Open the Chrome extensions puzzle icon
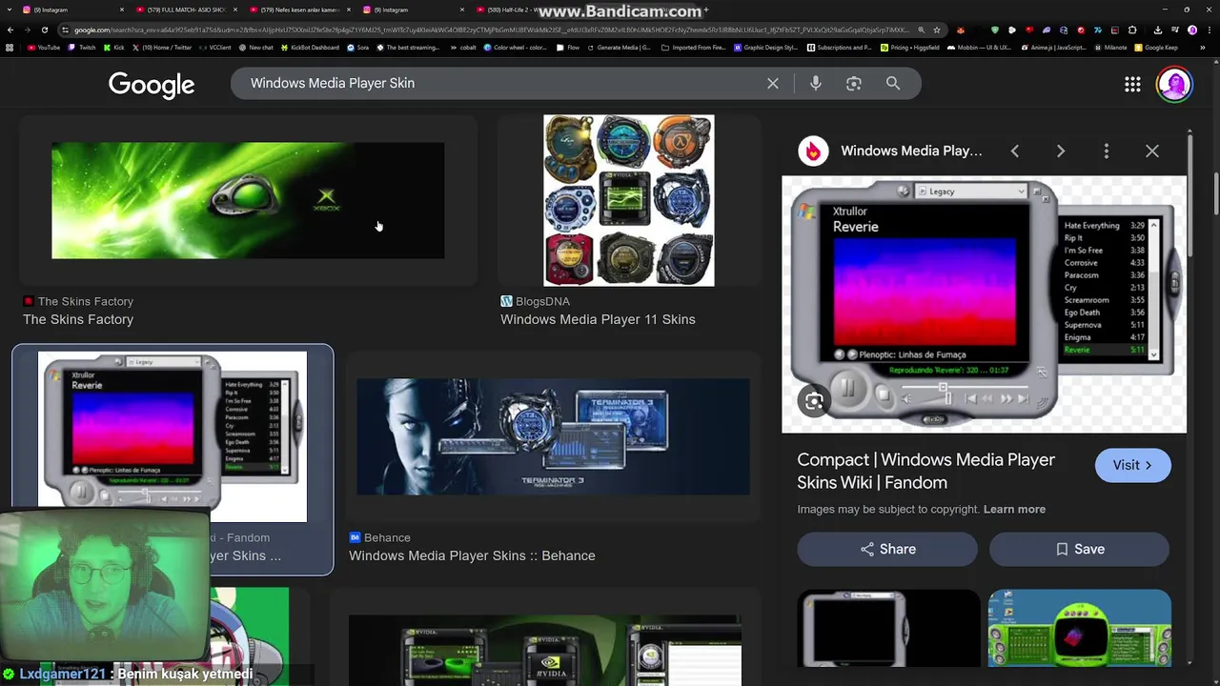 tap(1132, 30)
